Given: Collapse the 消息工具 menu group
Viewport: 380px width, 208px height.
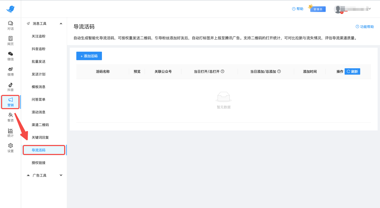Looking at the screenshot, I should click(61, 23).
